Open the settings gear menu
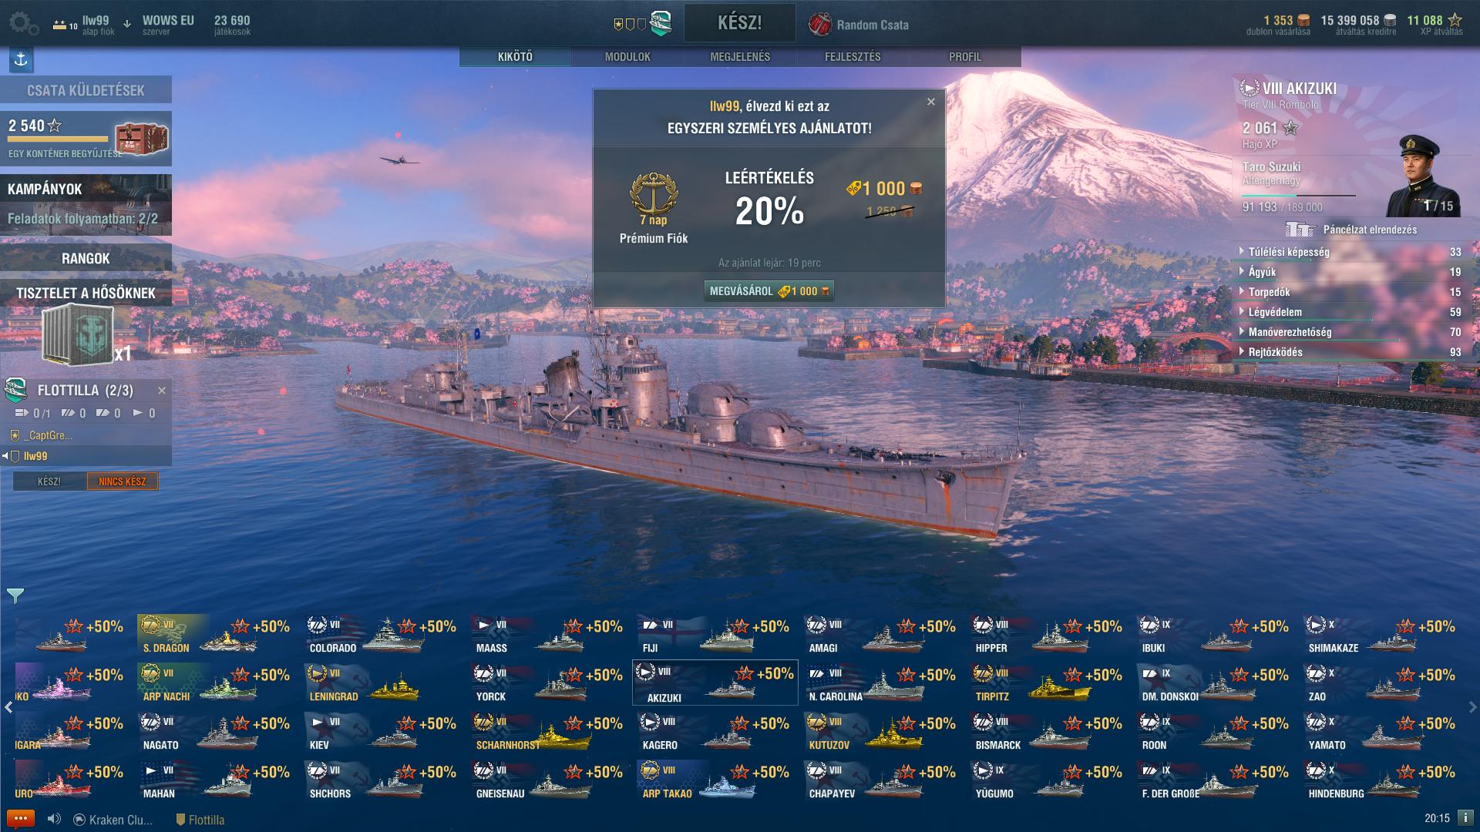The width and height of the screenshot is (1480, 832). point(23,24)
